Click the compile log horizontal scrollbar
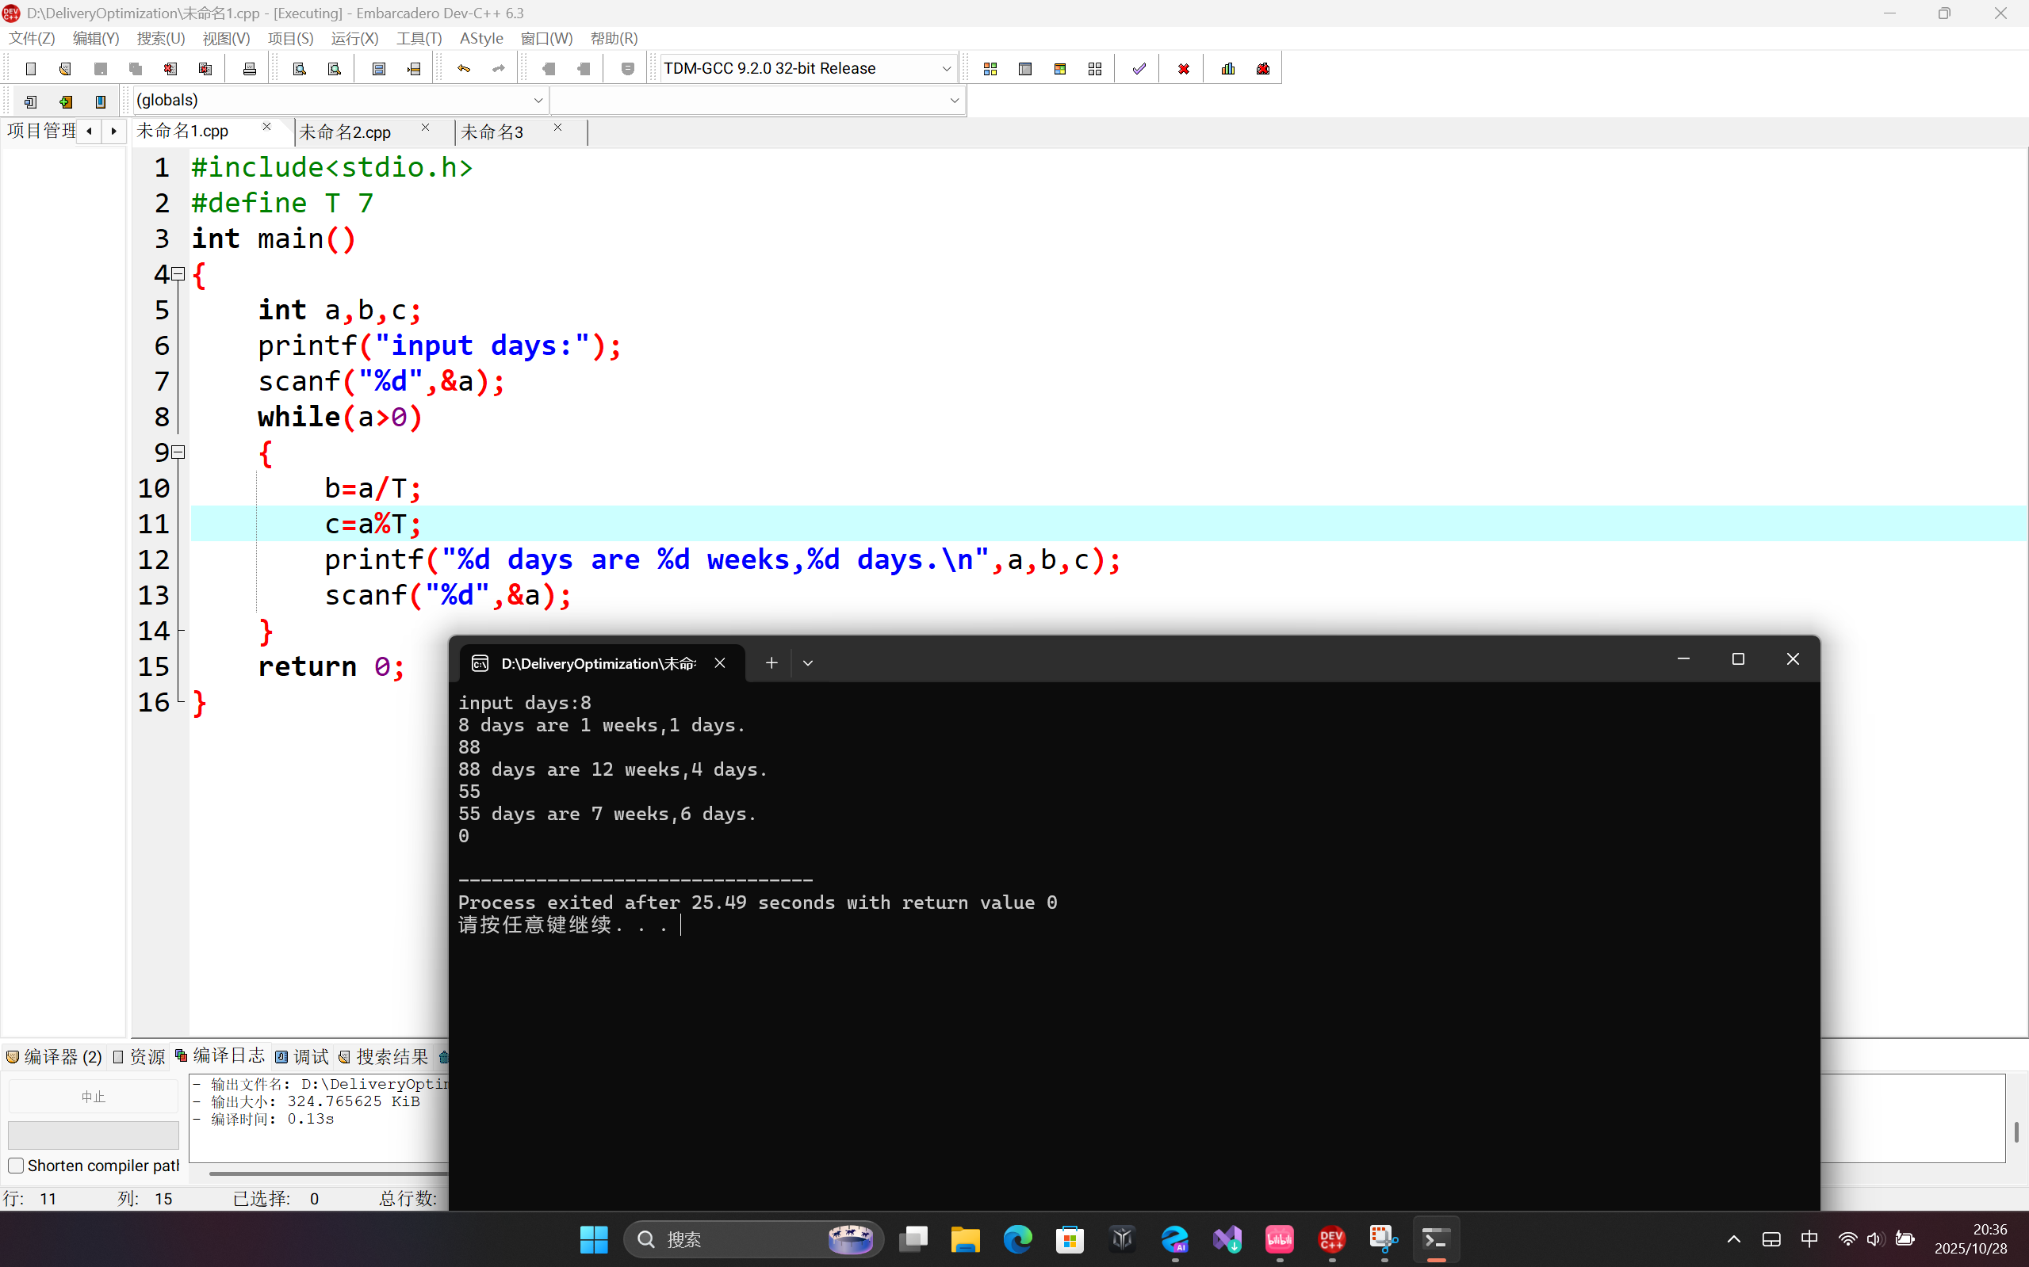Viewport: 2029px width, 1267px height. [x=327, y=1174]
